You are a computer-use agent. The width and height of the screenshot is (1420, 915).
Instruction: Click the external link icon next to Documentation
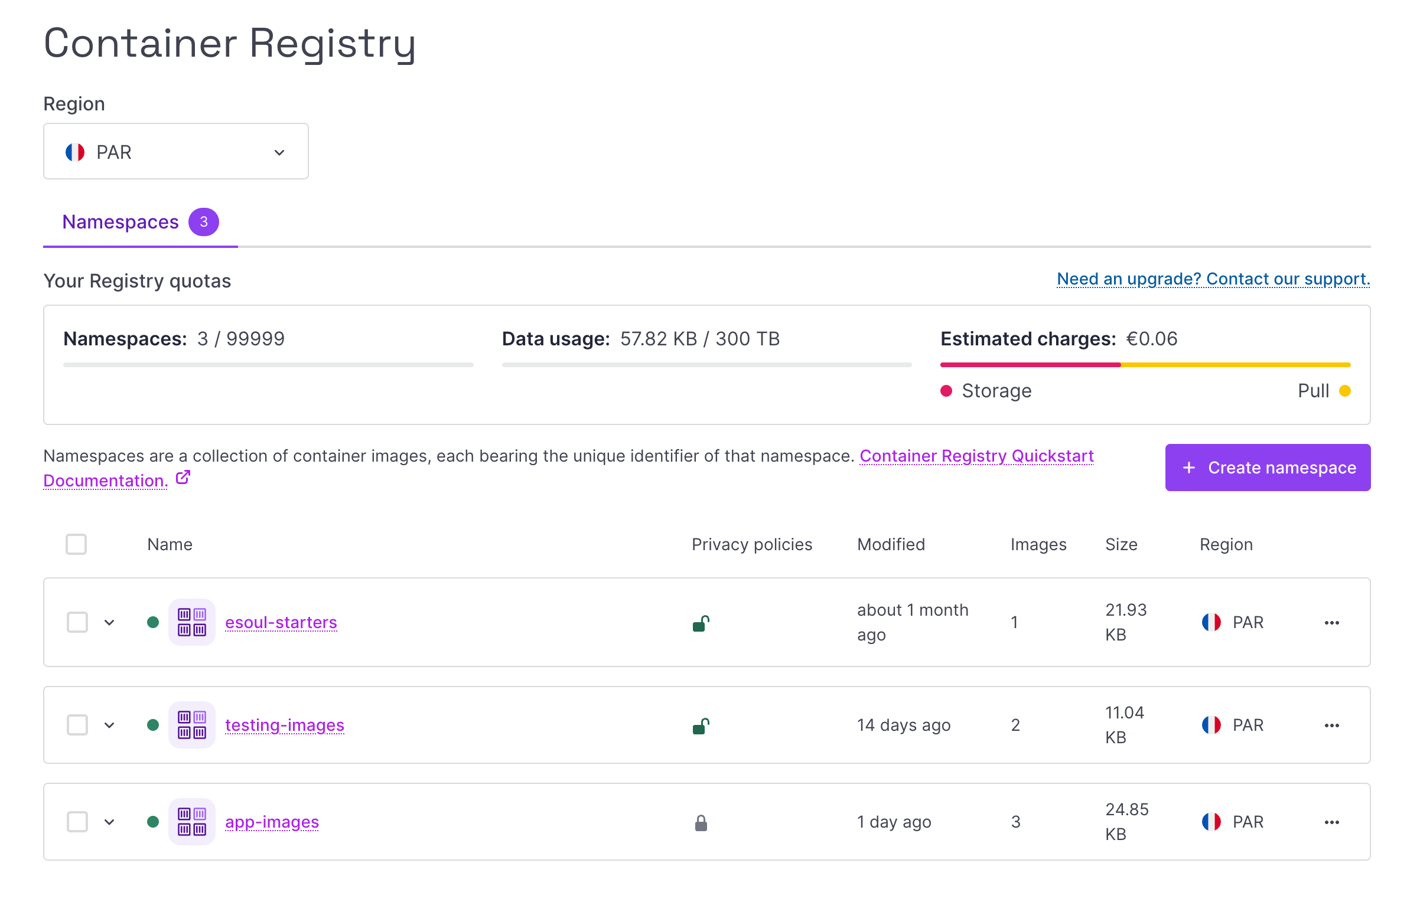pyautogui.click(x=183, y=478)
